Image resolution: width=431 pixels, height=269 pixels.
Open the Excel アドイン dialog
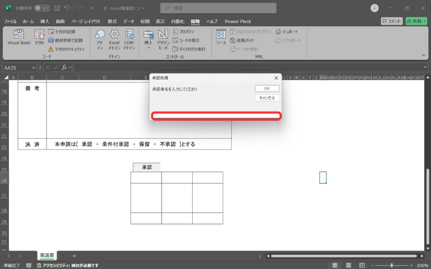(115, 40)
